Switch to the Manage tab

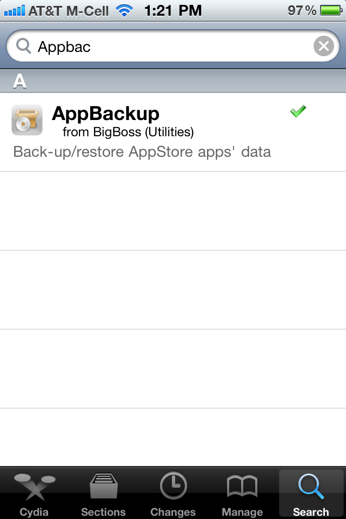point(242,492)
